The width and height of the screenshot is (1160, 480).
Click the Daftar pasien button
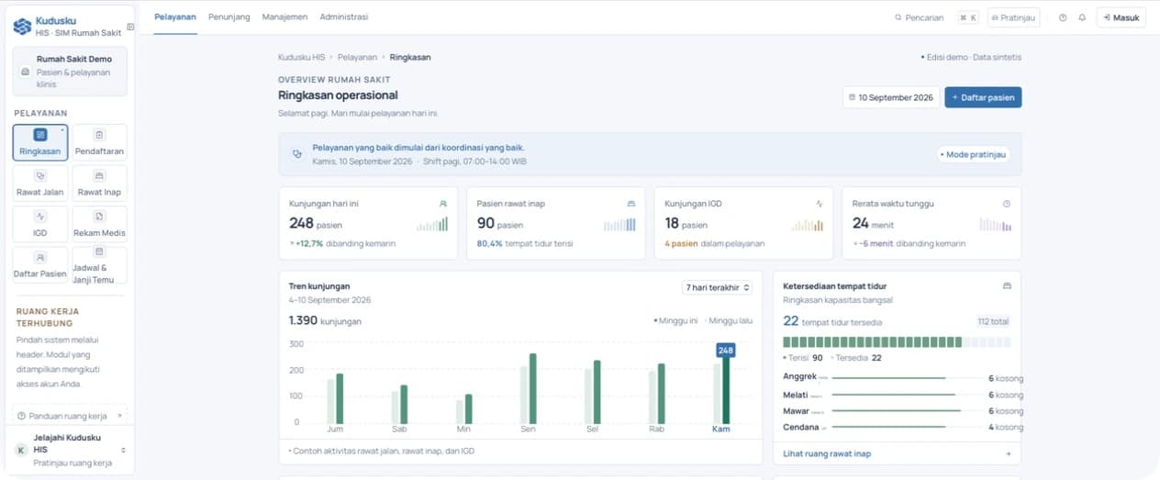(983, 97)
